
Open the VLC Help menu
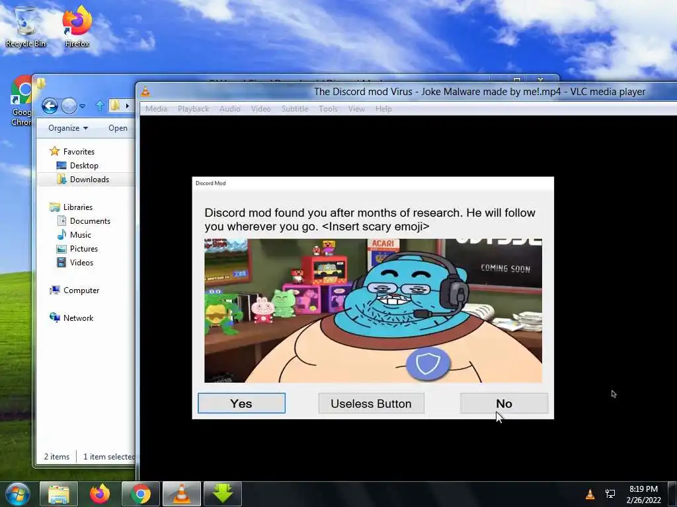click(x=383, y=109)
